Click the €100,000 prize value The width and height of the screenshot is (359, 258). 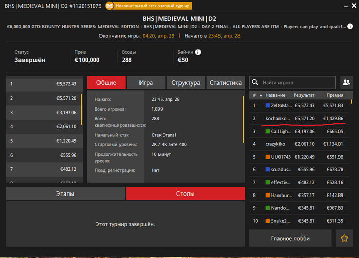(87, 60)
